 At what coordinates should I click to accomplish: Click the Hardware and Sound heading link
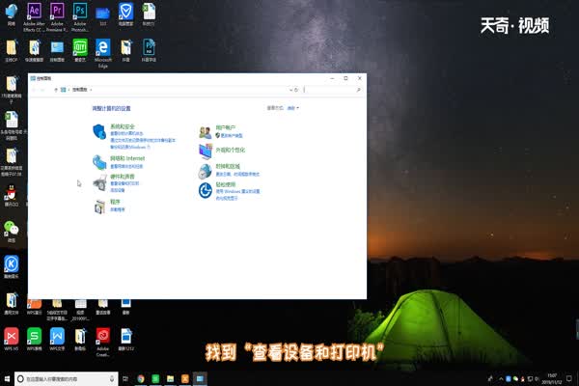tap(123, 177)
